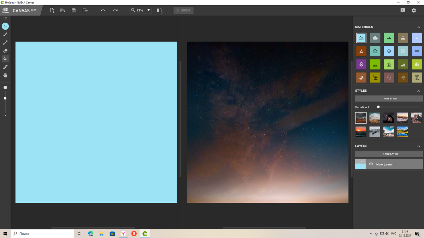Select the selected Sky material swatch
The image size is (424, 238).
pos(361,38)
